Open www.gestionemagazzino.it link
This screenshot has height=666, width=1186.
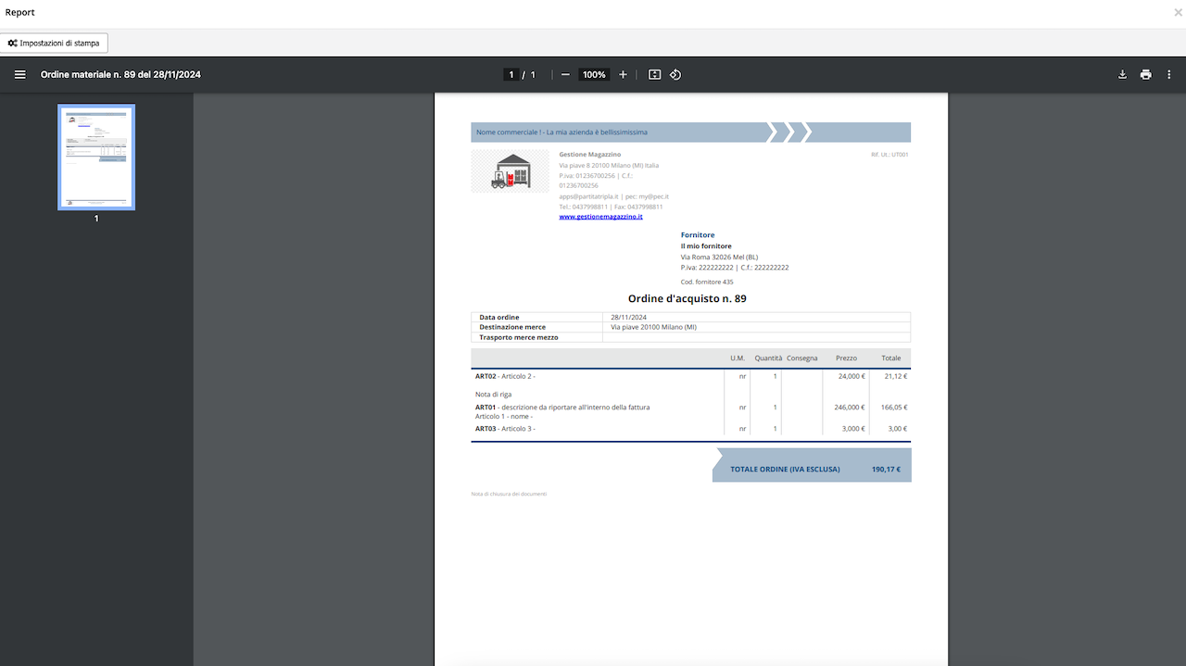coord(600,216)
